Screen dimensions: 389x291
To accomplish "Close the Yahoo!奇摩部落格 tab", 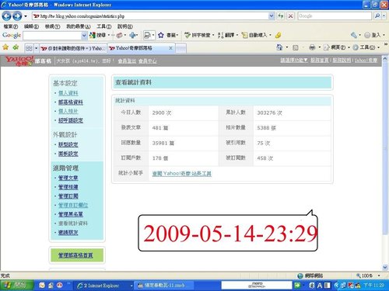I will click(x=170, y=48).
